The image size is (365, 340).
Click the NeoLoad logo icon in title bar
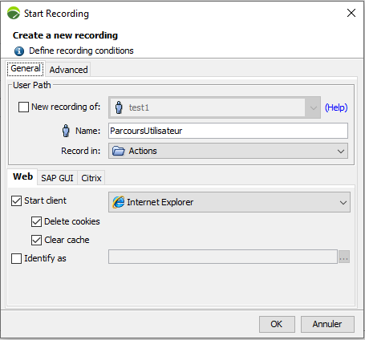(x=14, y=13)
